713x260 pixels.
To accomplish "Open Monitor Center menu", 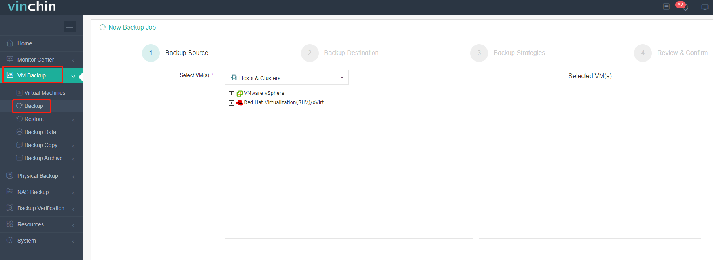I will pos(42,60).
